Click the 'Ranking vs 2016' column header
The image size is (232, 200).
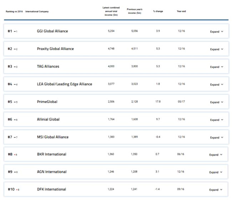click(14, 11)
